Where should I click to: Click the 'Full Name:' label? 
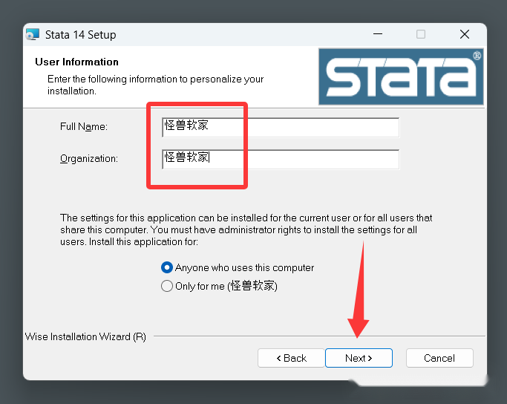tap(84, 126)
